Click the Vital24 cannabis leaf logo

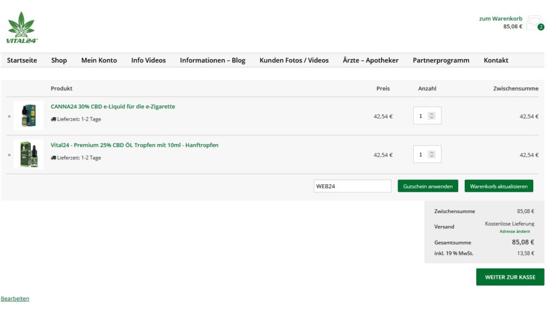(x=21, y=27)
